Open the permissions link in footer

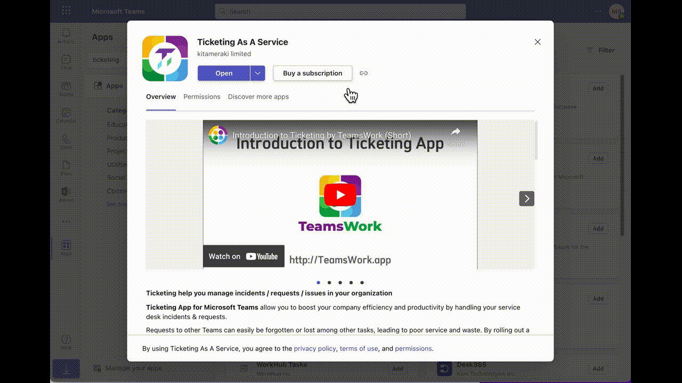click(413, 349)
